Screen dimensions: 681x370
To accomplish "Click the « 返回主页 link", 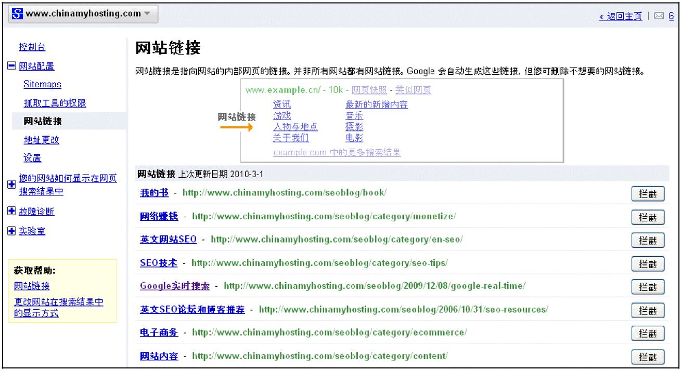I will (x=620, y=17).
